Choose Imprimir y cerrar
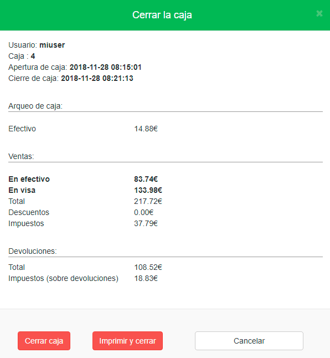330x358 pixels. (127, 341)
